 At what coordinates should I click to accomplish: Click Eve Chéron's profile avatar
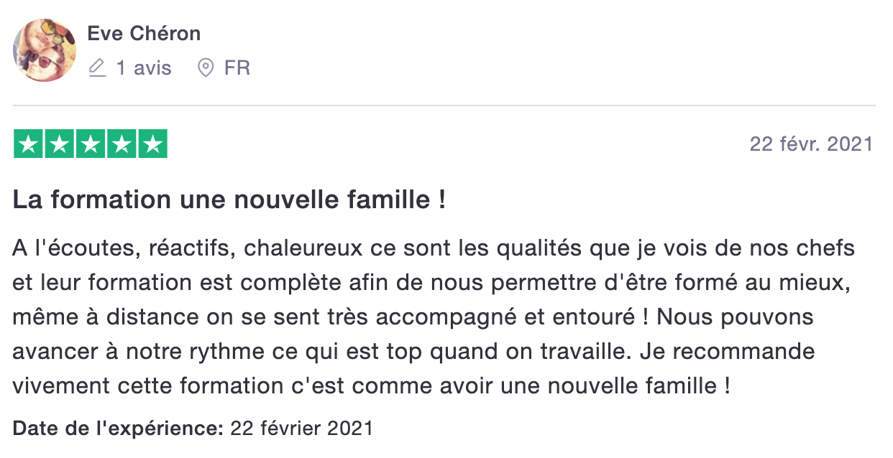click(x=45, y=50)
